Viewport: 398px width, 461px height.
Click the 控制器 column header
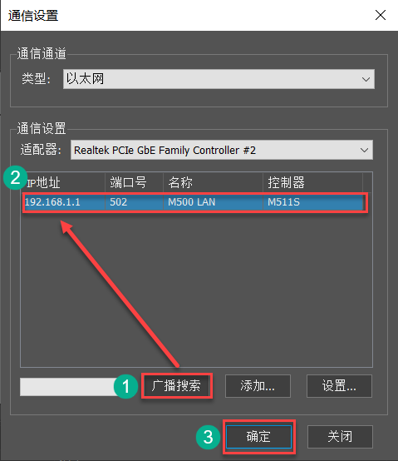[x=312, y=182]
